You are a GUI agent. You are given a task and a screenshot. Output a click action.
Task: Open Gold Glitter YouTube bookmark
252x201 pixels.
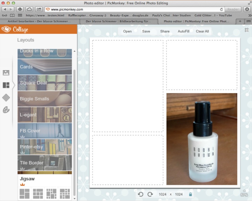click(x=213, y=15)
